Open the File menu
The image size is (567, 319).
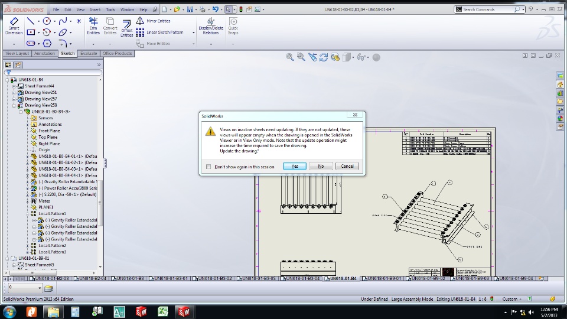[x=56, y=10]
